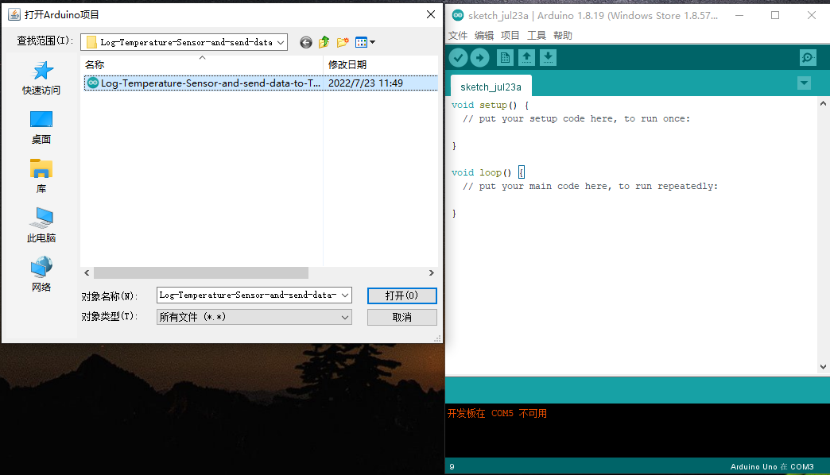
Task: Select 库 in the dialog sidebar
Action: click(x=41, y=176)
